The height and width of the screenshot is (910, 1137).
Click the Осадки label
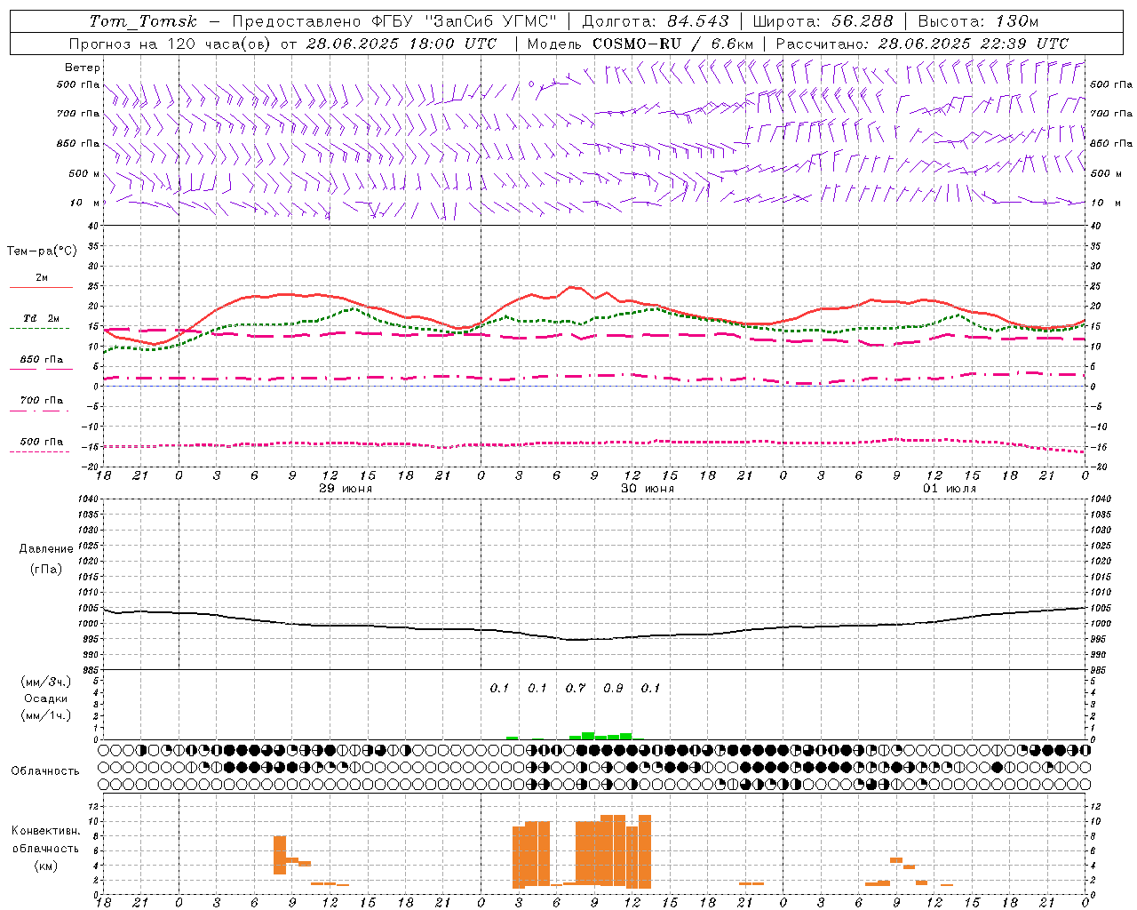(46, 698)
